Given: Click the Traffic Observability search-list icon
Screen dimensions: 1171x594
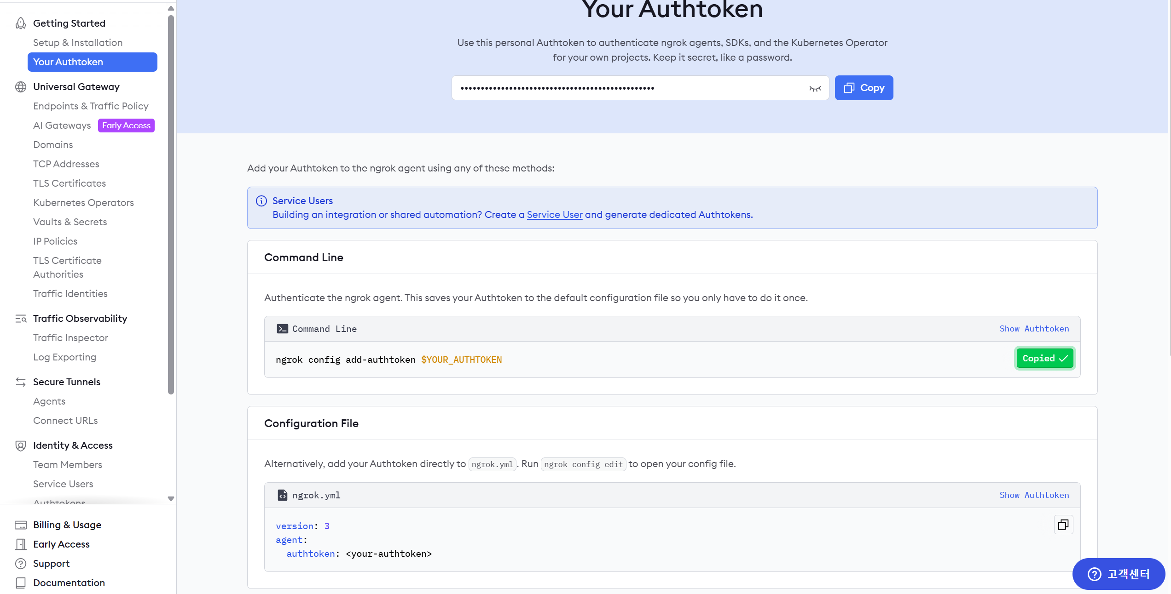Looking at the screenshot, I should pyautogui.click(x=21, y=319).
